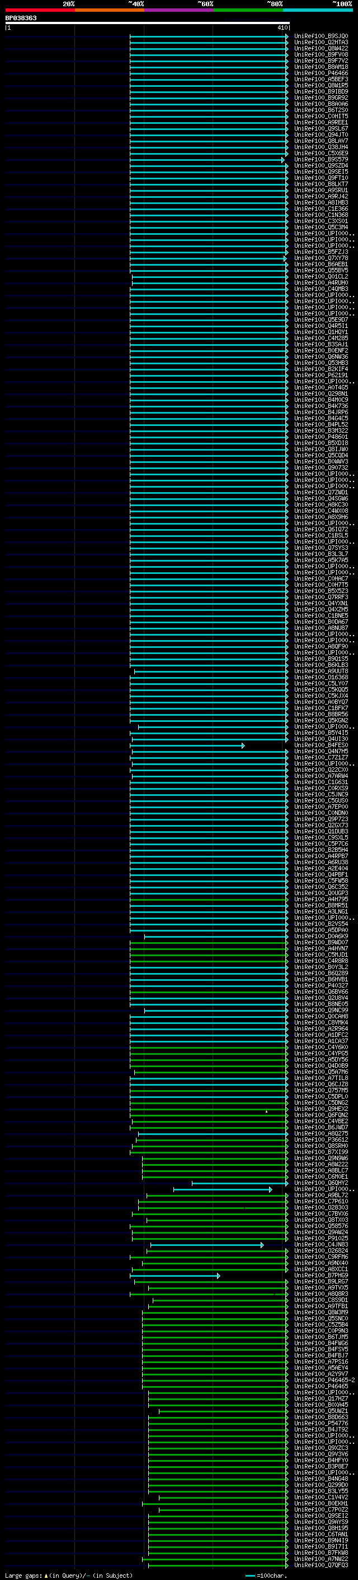The width and height of the screenshot is (358, 1580).
Task: Select hit label UniRef100_B6T2S0
Action: pos(321,110)
